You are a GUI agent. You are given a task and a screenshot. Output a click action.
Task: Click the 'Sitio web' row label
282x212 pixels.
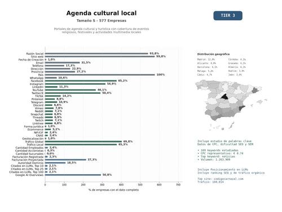pos(37,57)
